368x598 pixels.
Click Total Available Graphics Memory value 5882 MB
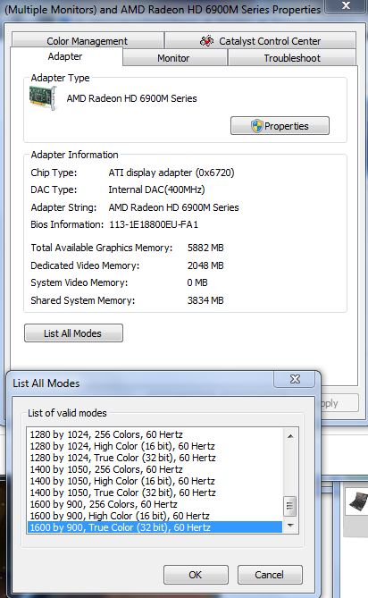point(205,248)
